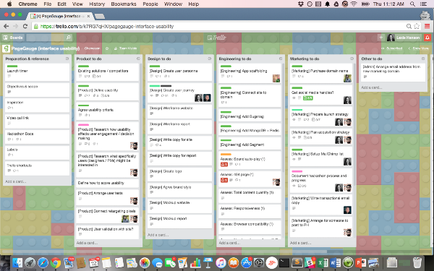Open Design to do list menu icon
434x271 pixels.
[x=210, y=59]
